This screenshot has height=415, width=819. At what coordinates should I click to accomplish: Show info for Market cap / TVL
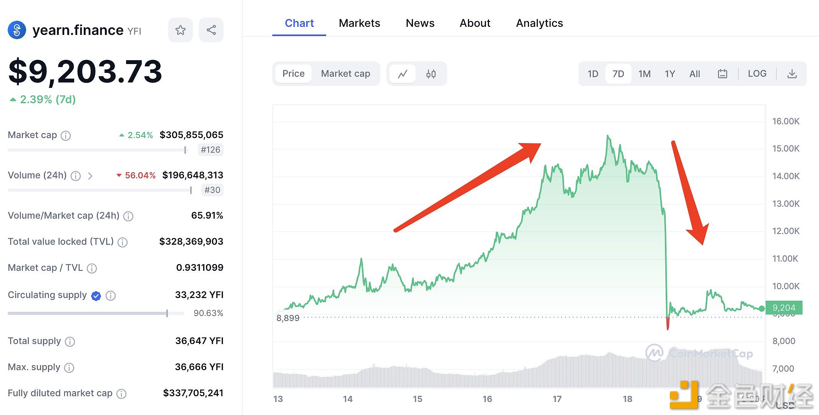[92, 268]
